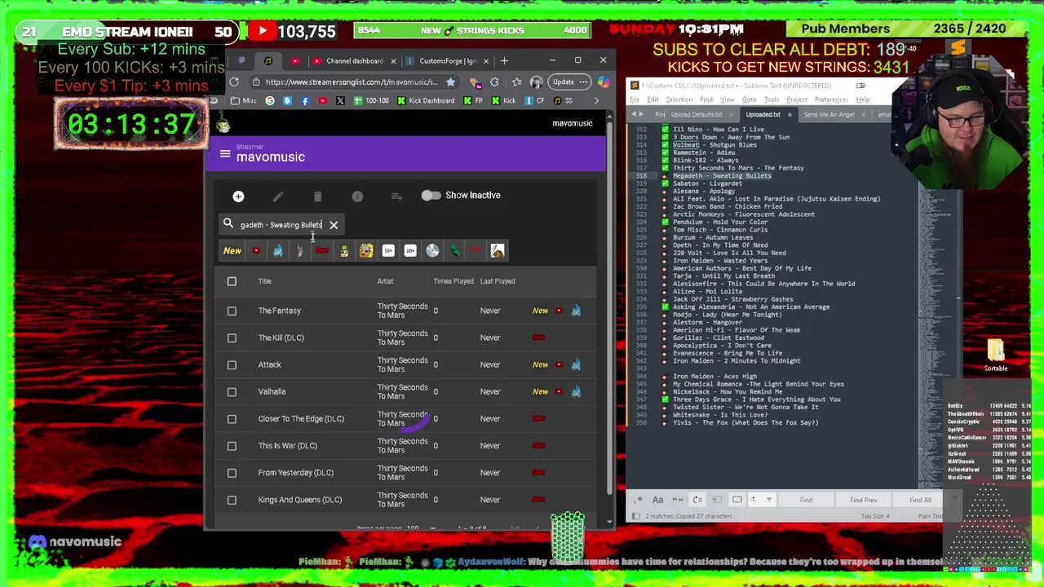Screen dimensions: 1044x587
Task: Click the trash delete icon in songlist toolbar
Action: coord(317,196)
